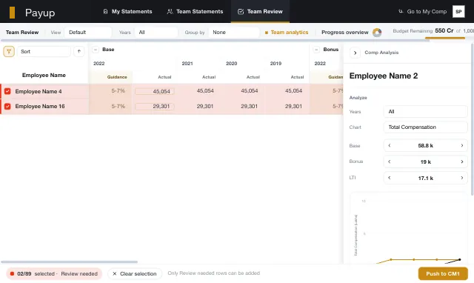Edit the 45,054 2022 Actual input
The height and width of the screenshot is (283, 474).
(155, 91)
